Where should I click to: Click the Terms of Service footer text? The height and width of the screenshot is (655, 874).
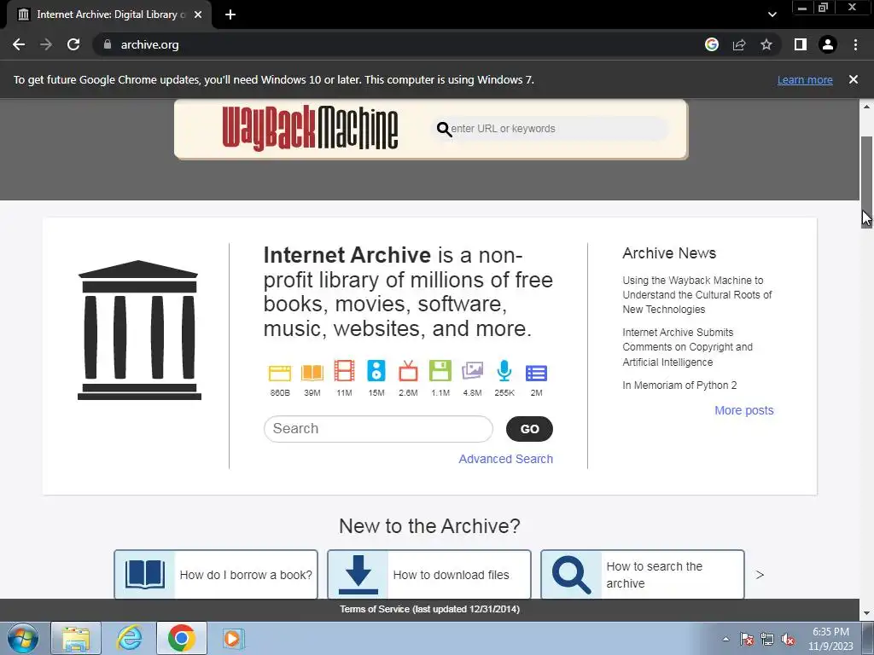coord(430,609)
